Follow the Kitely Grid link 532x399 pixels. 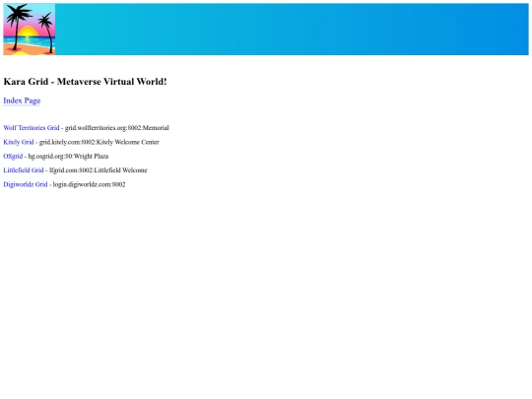point(19,142)
